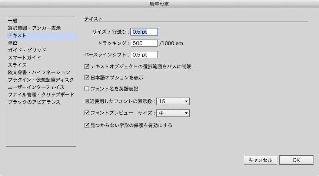Screen dimensions: 319x176
Task: Open ブラックのアピアランス preferences
Action: pos(34,102)
